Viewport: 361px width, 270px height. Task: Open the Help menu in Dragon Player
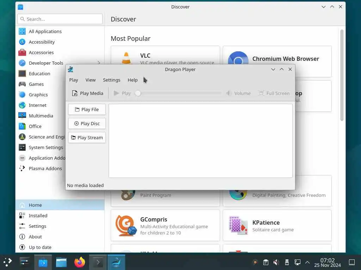tap(133, 80)
